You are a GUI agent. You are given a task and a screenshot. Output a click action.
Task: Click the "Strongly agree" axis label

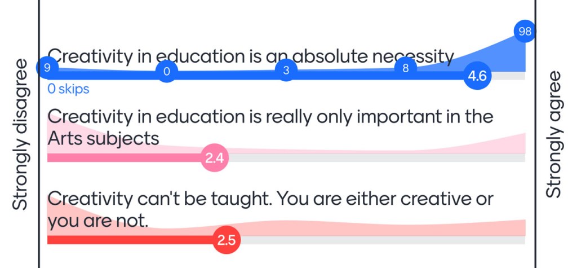coord(554,134)
